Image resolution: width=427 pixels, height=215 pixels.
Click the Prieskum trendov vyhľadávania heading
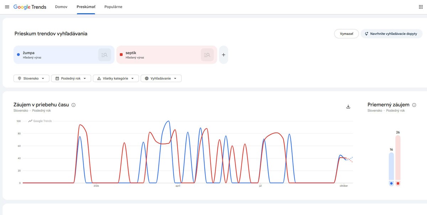pos(51,34)
